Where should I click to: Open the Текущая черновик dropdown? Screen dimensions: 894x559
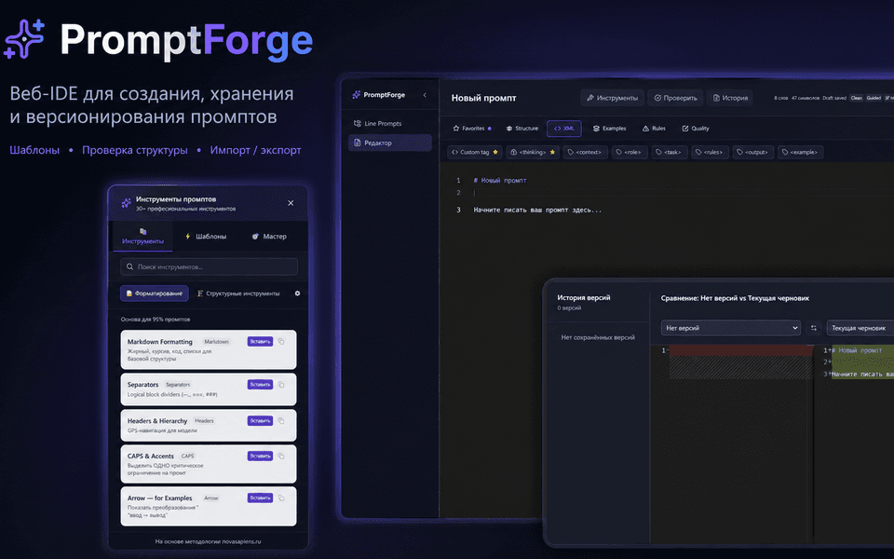pos(860,328)
